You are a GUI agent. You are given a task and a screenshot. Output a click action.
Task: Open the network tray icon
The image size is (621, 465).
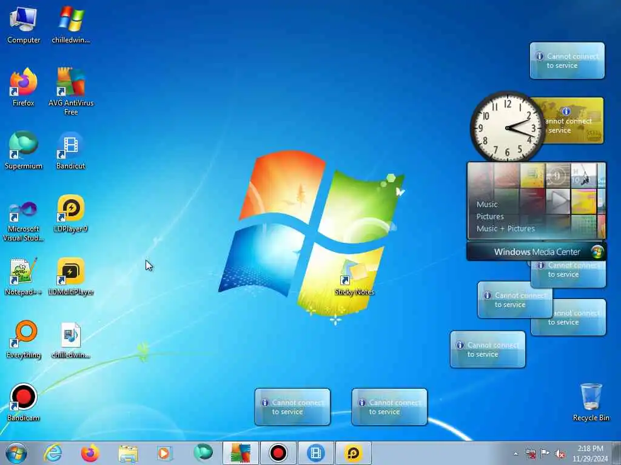531,454
